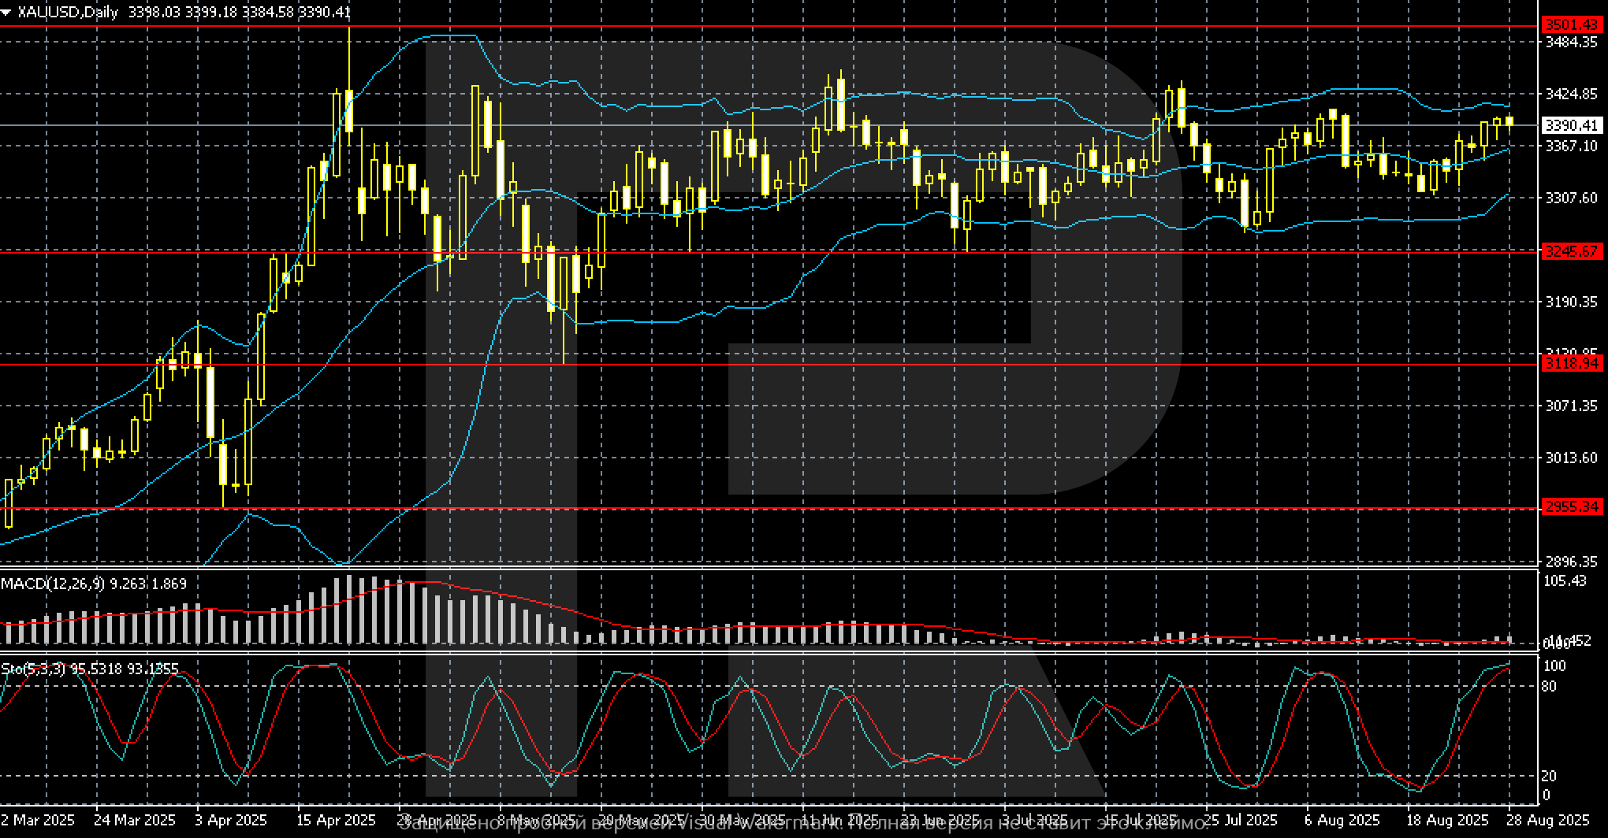Click the triangle arrow beside XAUUSD,Daily
Viewport: 1608px width, 838px height.
click(x=7, y=13)
